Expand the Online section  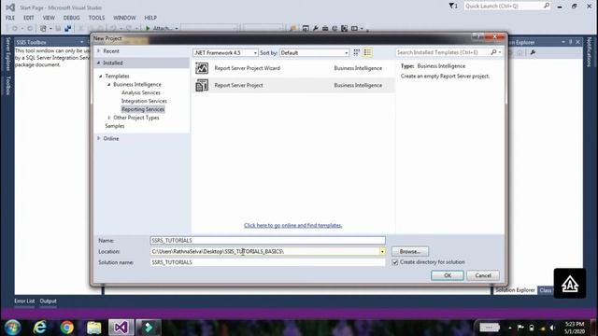[99, 138]
